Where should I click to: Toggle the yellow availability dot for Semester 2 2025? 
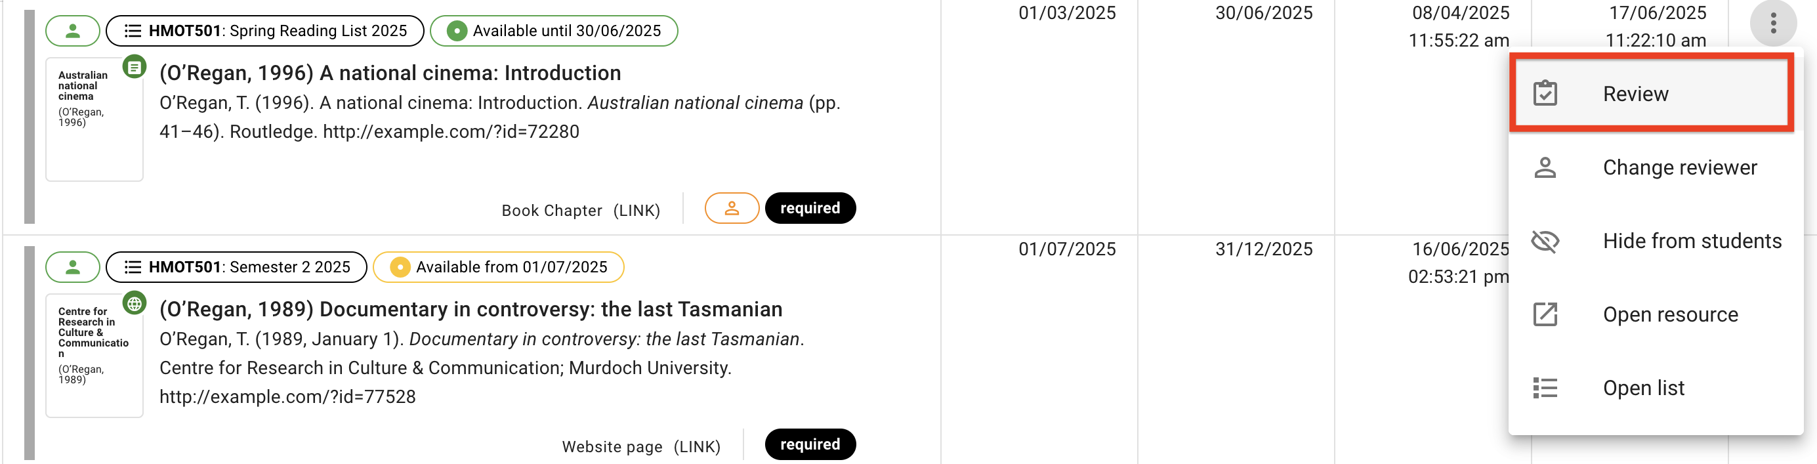click(x=402, y=267)
